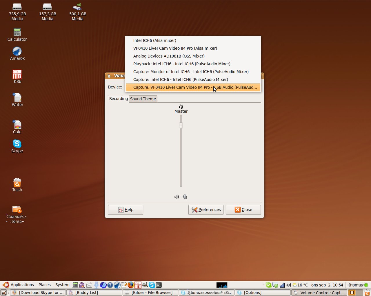Launch Firefox from the panel
371x296 pixels.
(x=131, y=285)
